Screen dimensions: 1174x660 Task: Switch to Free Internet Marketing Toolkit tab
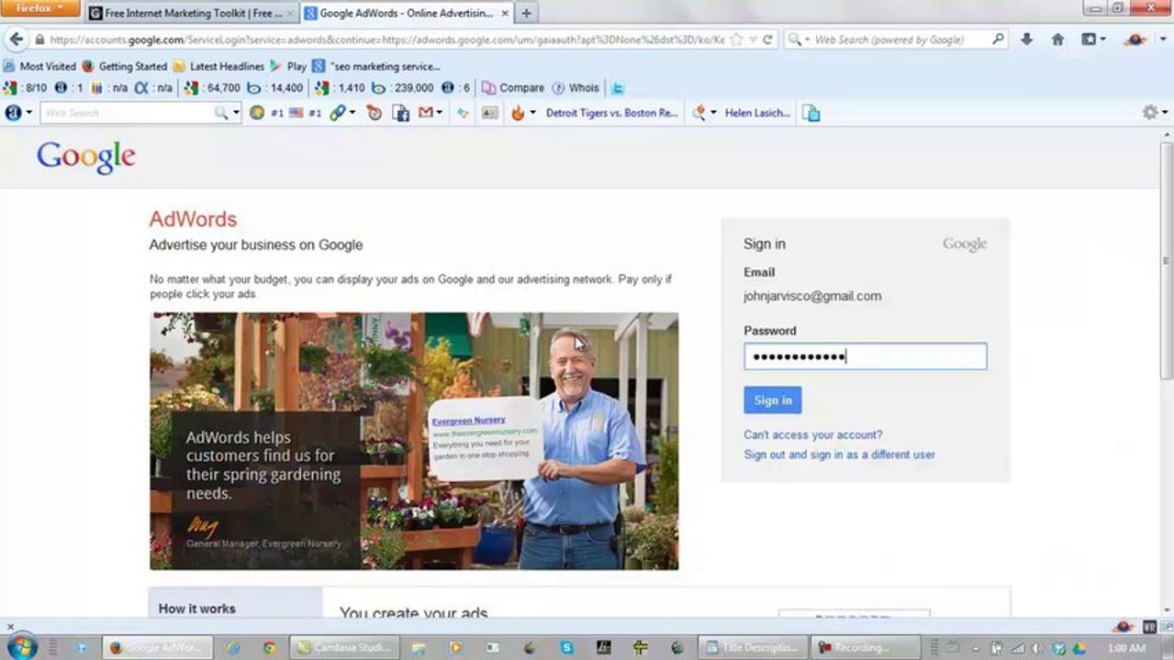pyautogui.click(x=193, y=14)
